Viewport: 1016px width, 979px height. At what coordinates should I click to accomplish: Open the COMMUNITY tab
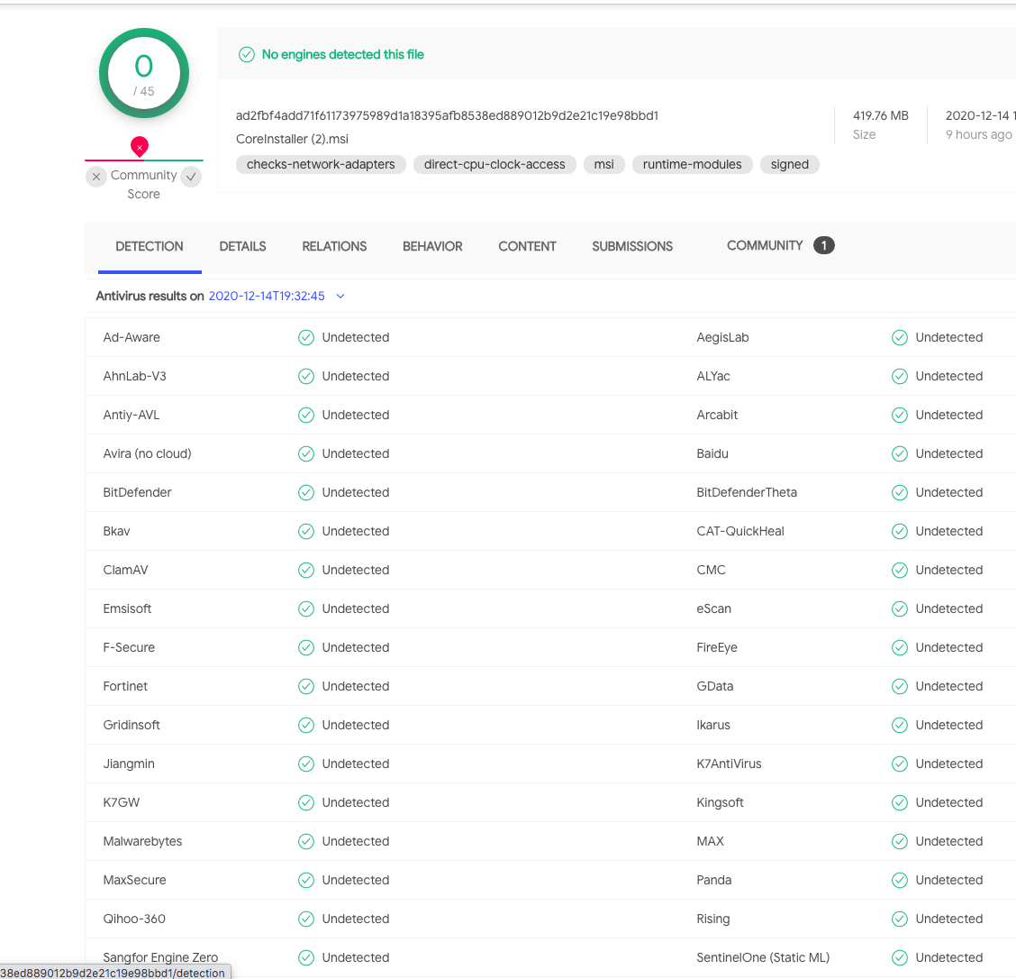tap(765, 246)
